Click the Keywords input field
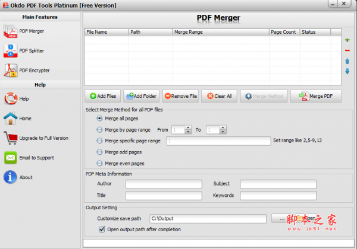This screenshot has width=357, height=249. tap(278, 196)
